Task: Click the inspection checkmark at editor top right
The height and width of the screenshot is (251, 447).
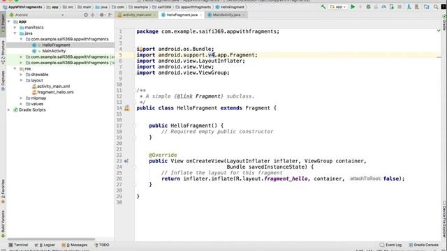Action: [x=439, y=31]
